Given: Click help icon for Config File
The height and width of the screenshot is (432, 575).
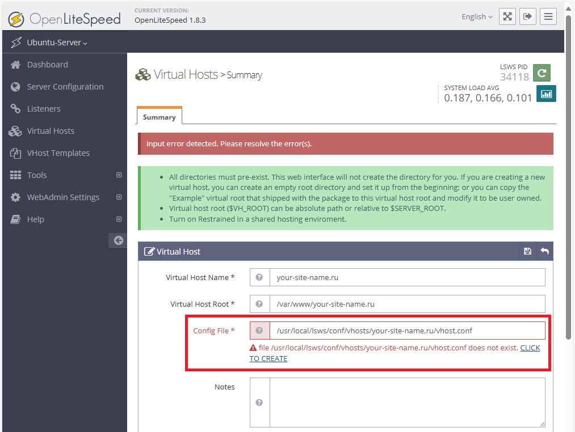Looking at the screenshot, I should click(x=259, y=331).
